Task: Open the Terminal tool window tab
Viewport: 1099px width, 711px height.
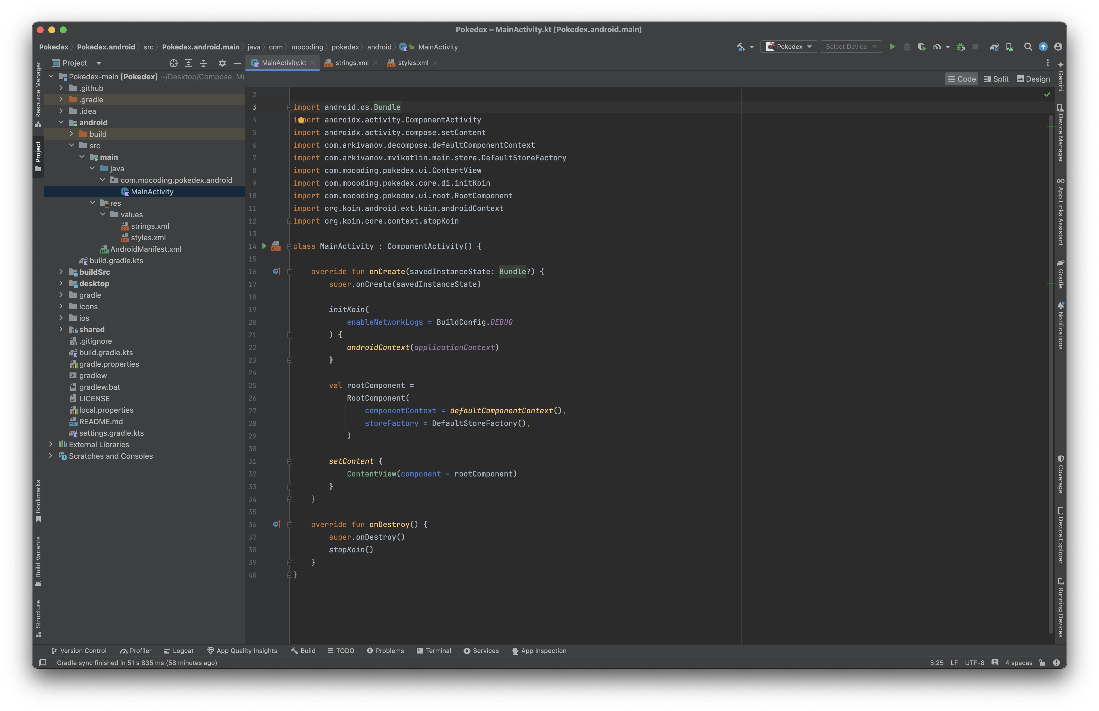Action: (x=433, y=651)
